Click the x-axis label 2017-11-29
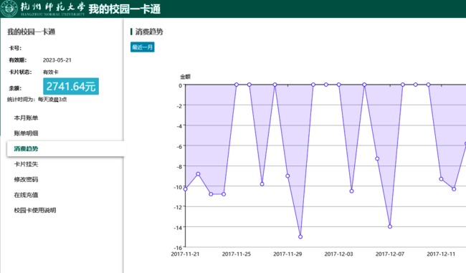The height and width of the screenshot is (273, 466). (287, 254)
